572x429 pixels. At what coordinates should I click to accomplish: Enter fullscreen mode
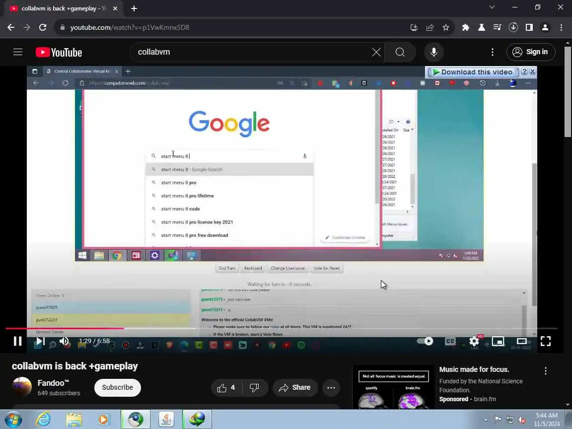[545, 341]
